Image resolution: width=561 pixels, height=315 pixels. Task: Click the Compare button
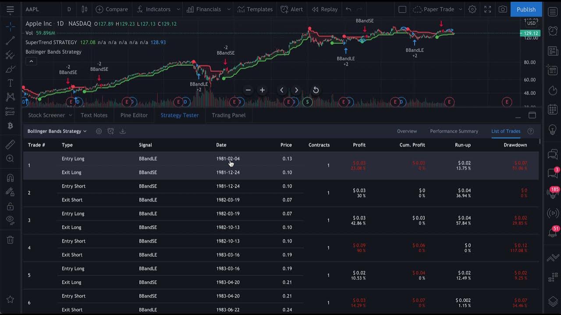coord(112,9)
